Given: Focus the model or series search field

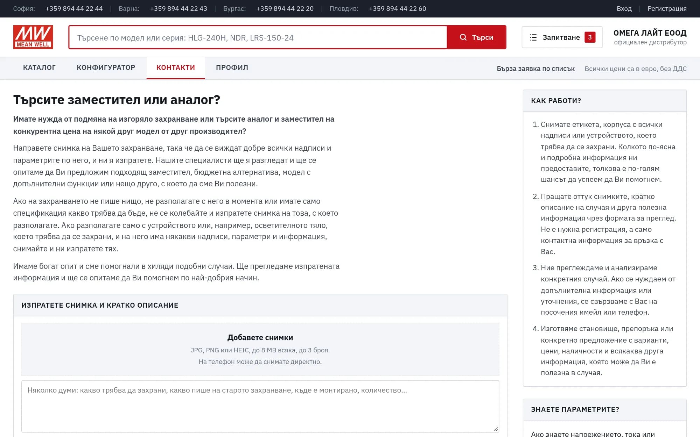Looking at the screenshot, I should coord(258,37).
